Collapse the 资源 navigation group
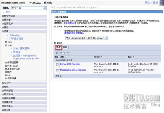Image resolution: width=164 pixels, height=113 pixels. 3,31
